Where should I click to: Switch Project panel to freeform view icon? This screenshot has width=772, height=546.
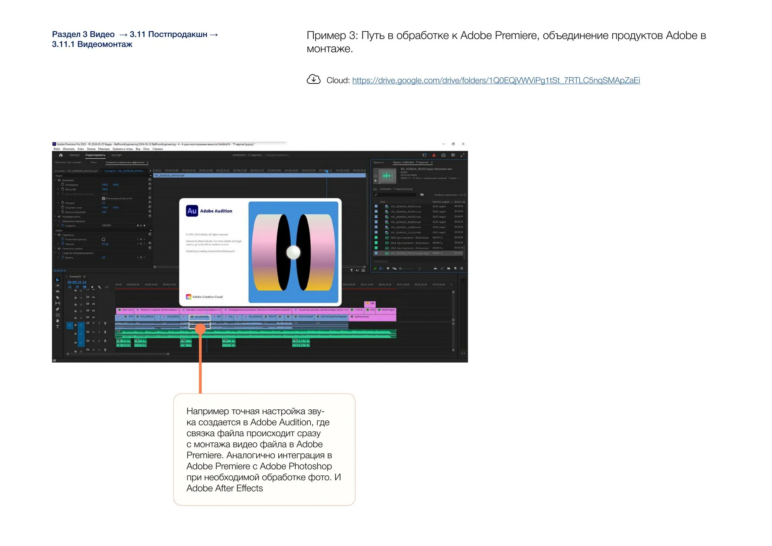[x=394, y=268]
